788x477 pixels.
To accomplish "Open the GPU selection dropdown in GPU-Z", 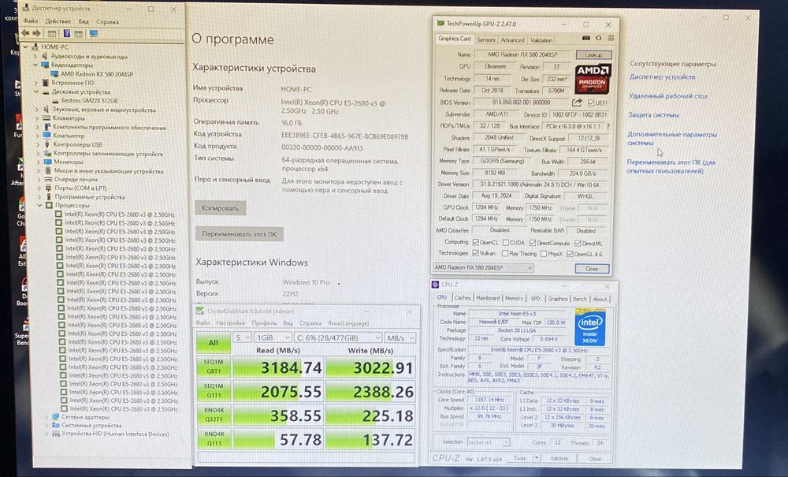I will click(x=482, y=268).
